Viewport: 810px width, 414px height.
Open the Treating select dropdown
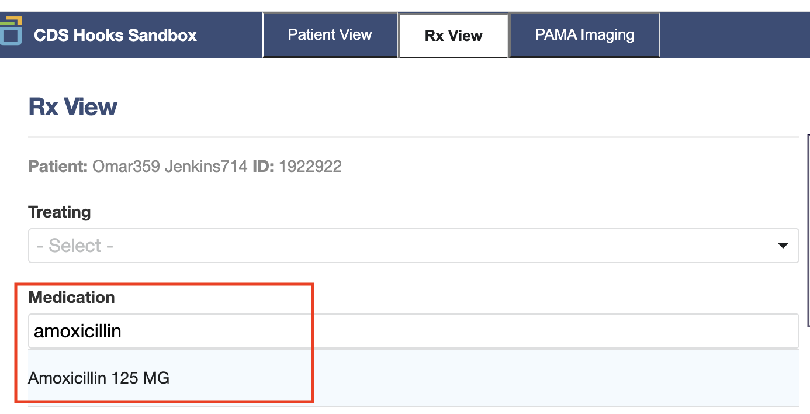coord(413,246)
